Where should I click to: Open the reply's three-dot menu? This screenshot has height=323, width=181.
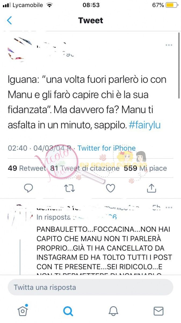tap(169, 207)
